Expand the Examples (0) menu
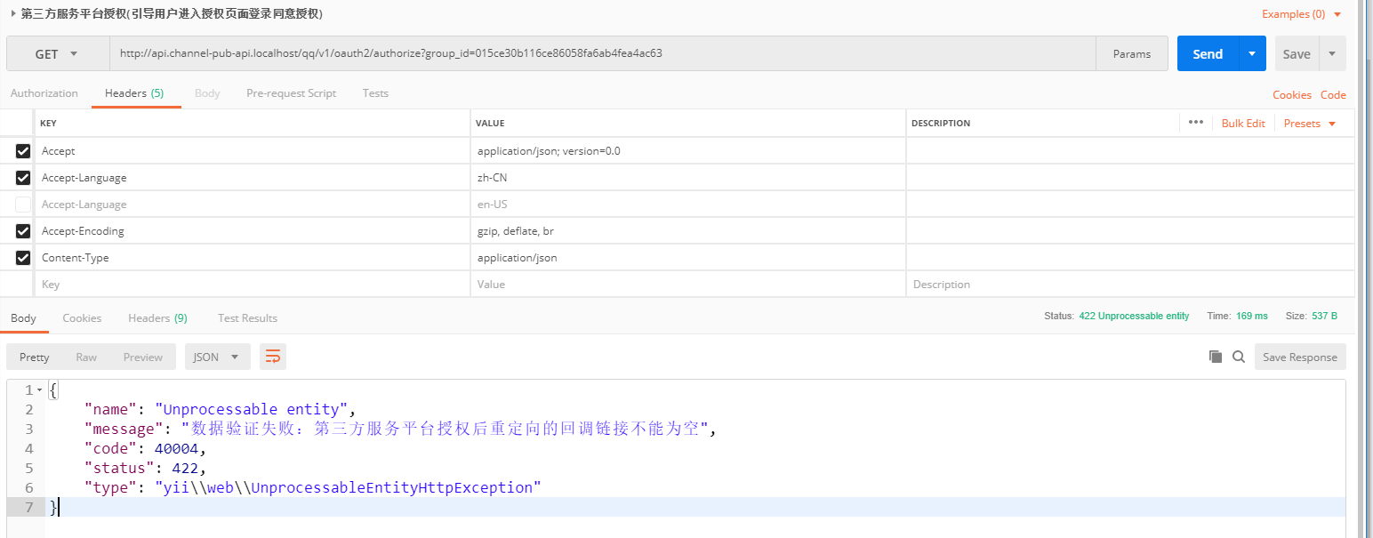 (1301, 14)
